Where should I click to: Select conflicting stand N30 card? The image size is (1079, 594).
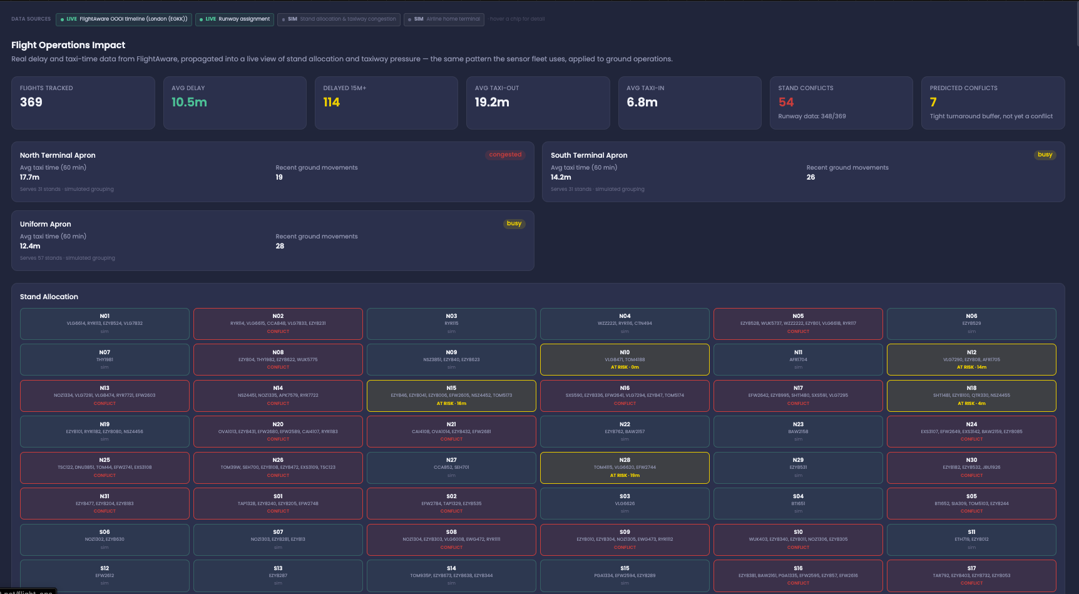click(x=971, y=468)
